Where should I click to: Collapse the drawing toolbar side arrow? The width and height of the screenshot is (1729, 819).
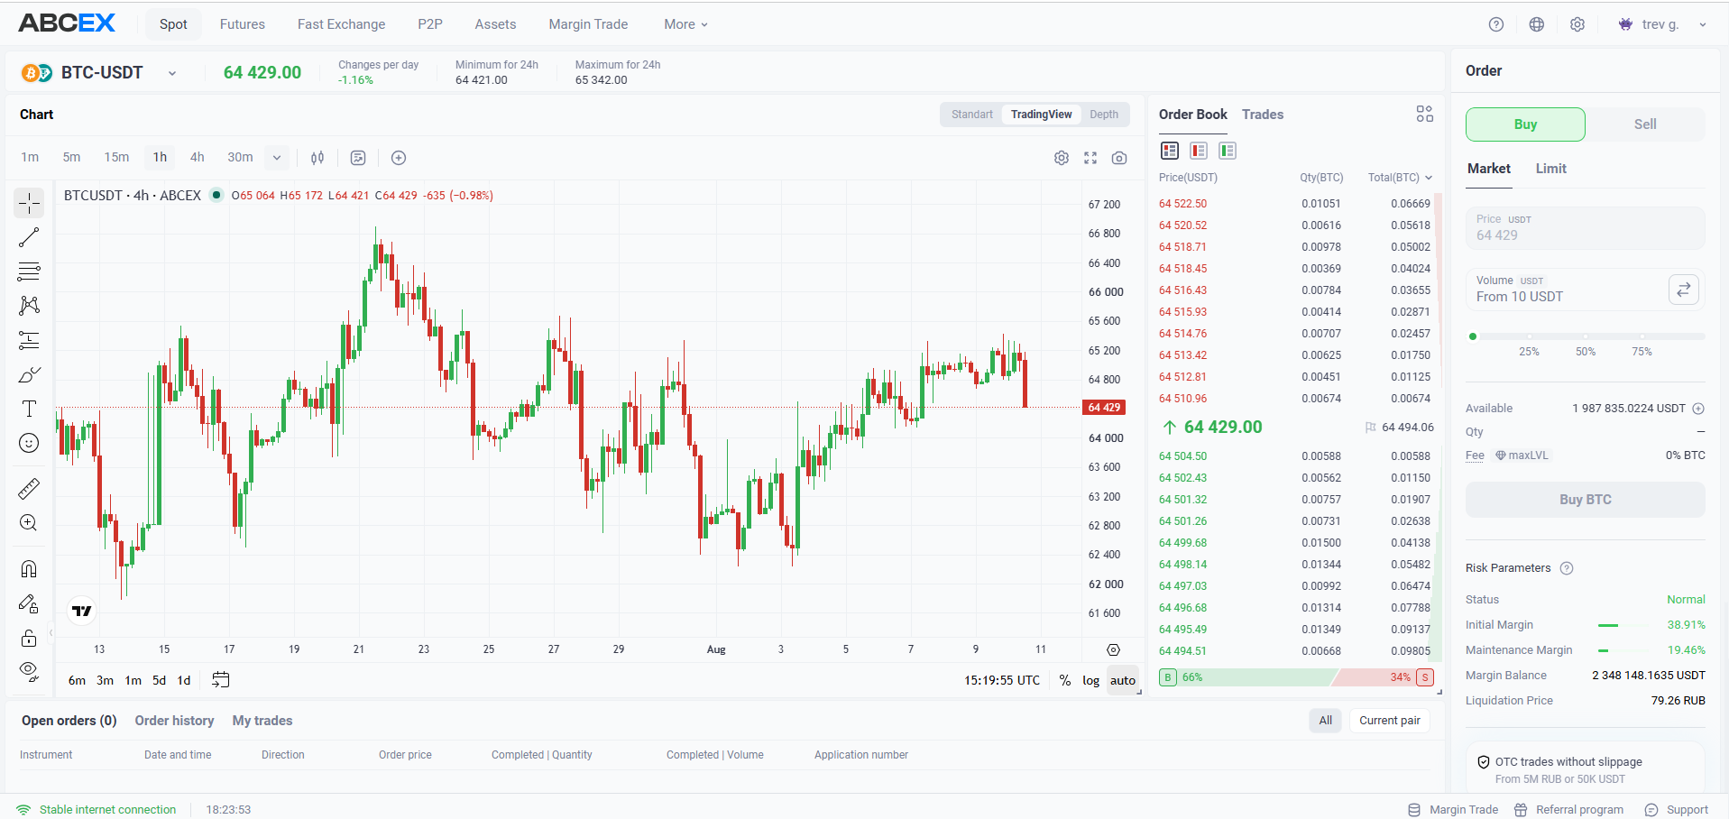51,633
